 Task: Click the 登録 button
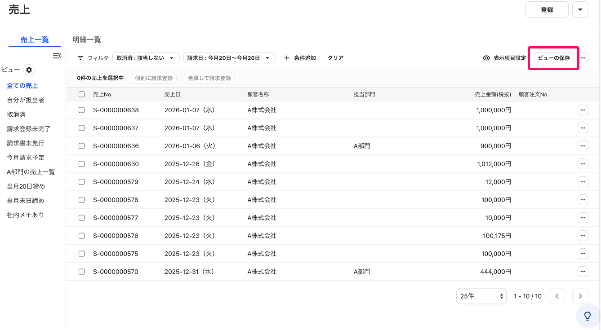click(547, 9)
